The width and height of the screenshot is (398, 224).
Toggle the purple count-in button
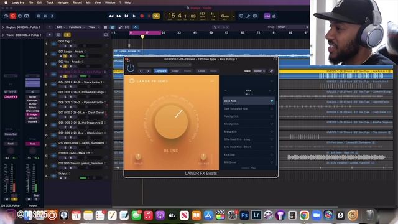click(267, 16)
